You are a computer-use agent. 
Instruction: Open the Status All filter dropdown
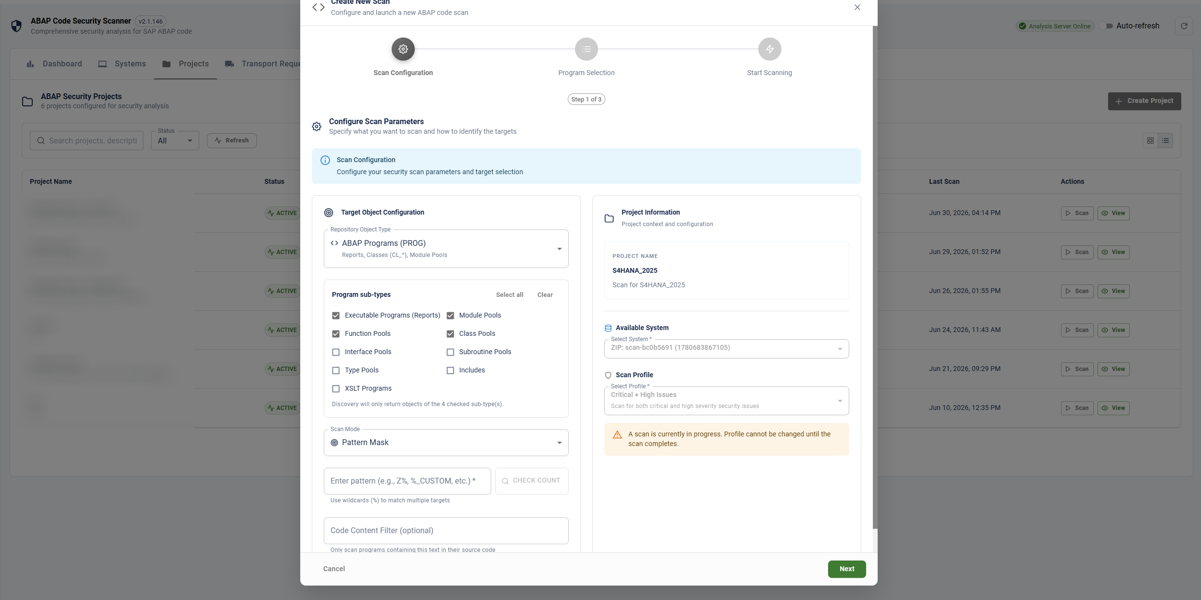(x=175, y=140)
